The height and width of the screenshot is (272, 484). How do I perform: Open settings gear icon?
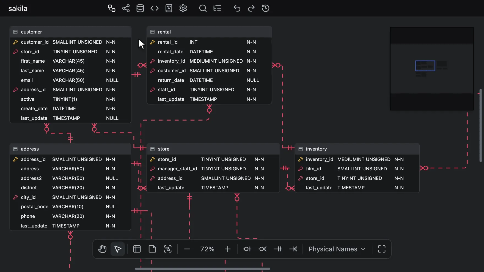pos(183,8)
